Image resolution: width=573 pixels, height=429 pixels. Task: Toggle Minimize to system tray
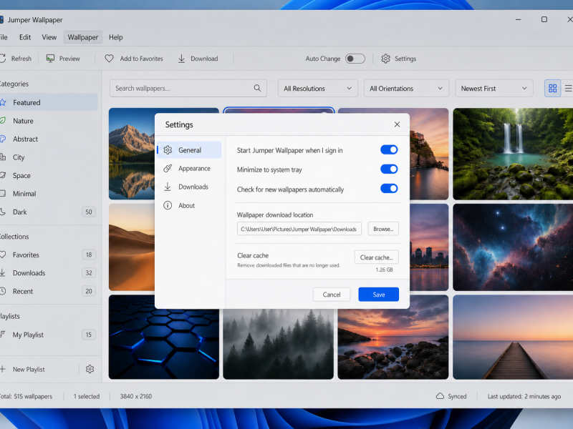click(x=389, y=169)
